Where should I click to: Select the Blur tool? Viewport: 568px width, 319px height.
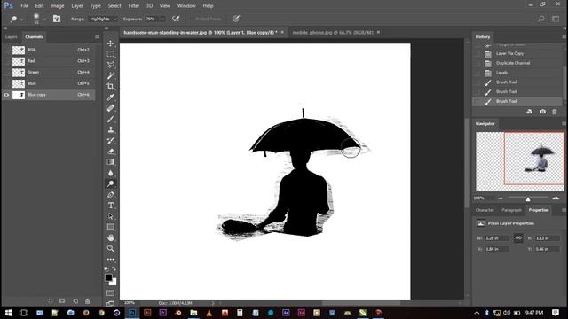pos(110,173)
